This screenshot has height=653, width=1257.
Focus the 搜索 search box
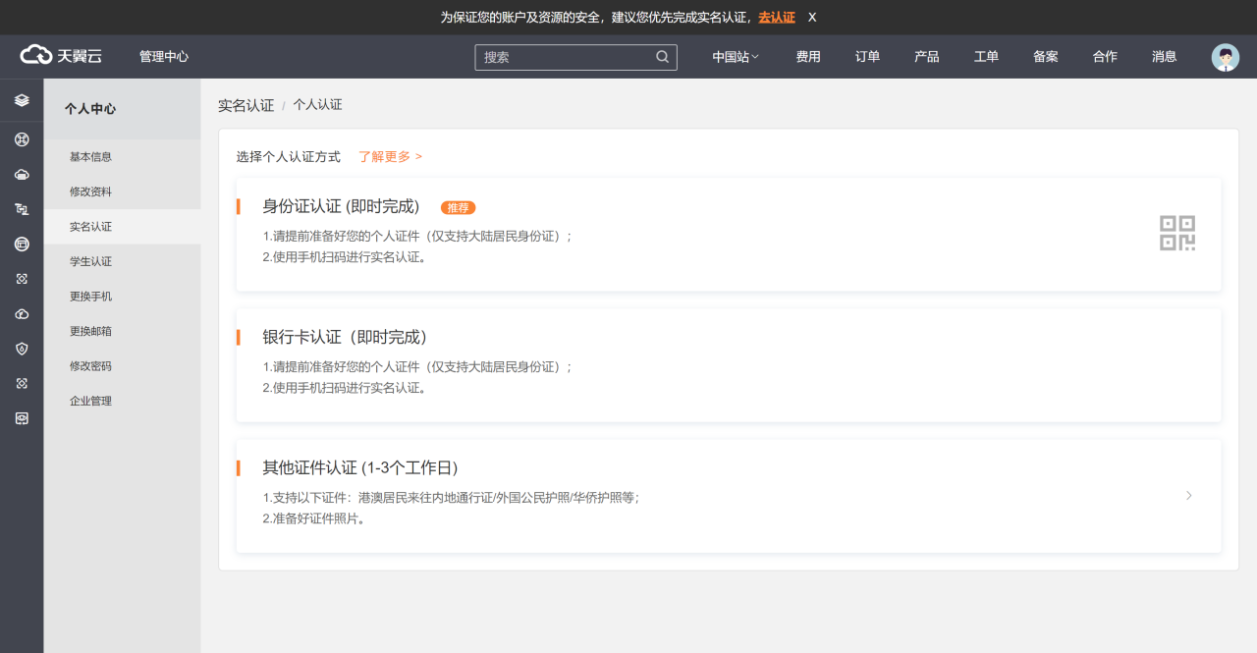click(575, 57)
